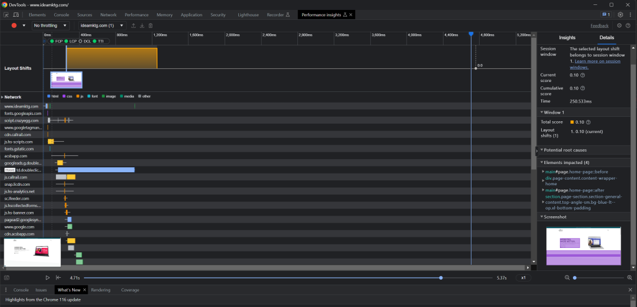Open DevTools settings gear icon
This screenshot has height=307, width=637.
click(x=620, y=14)
